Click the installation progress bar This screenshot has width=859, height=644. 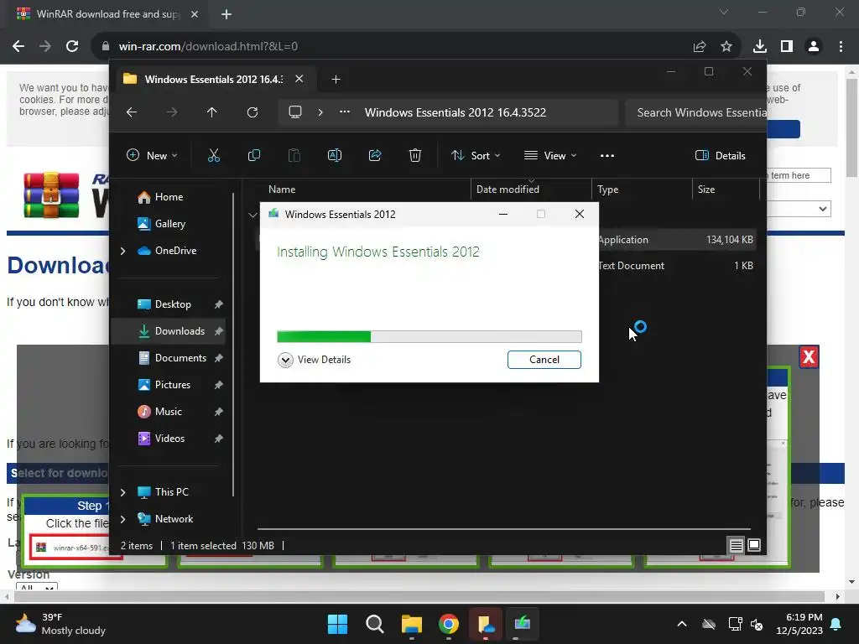click(x=429, y=337)
